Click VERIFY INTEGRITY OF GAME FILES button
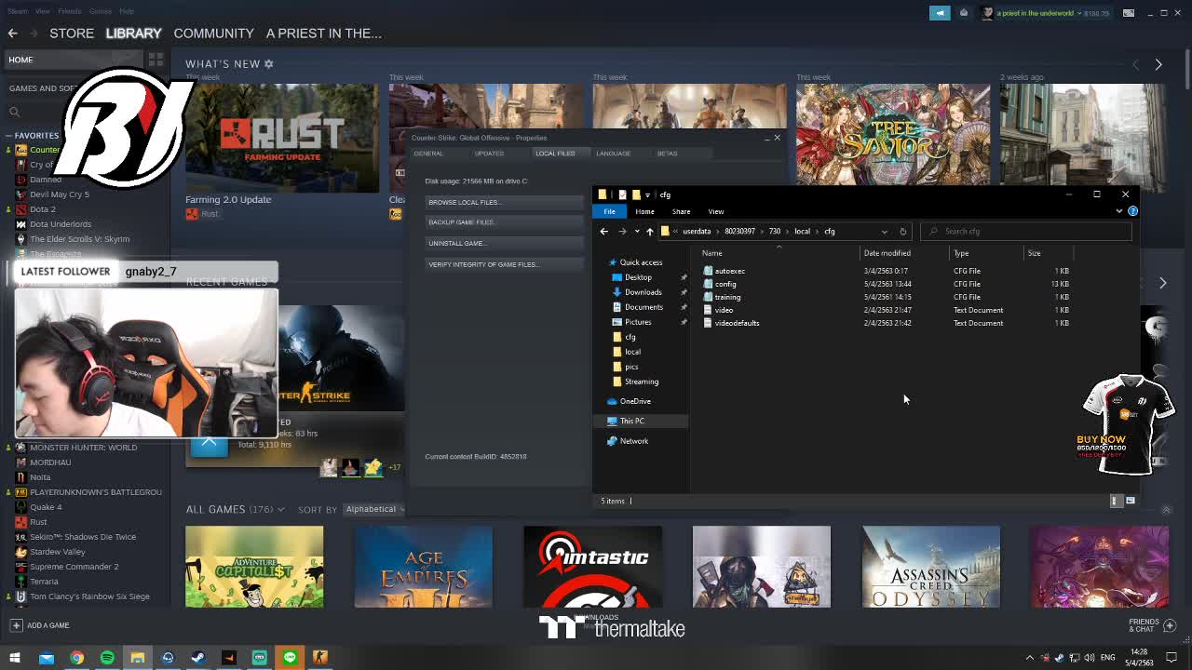Viewport: 1192px width, 670px height. (503, 264)
